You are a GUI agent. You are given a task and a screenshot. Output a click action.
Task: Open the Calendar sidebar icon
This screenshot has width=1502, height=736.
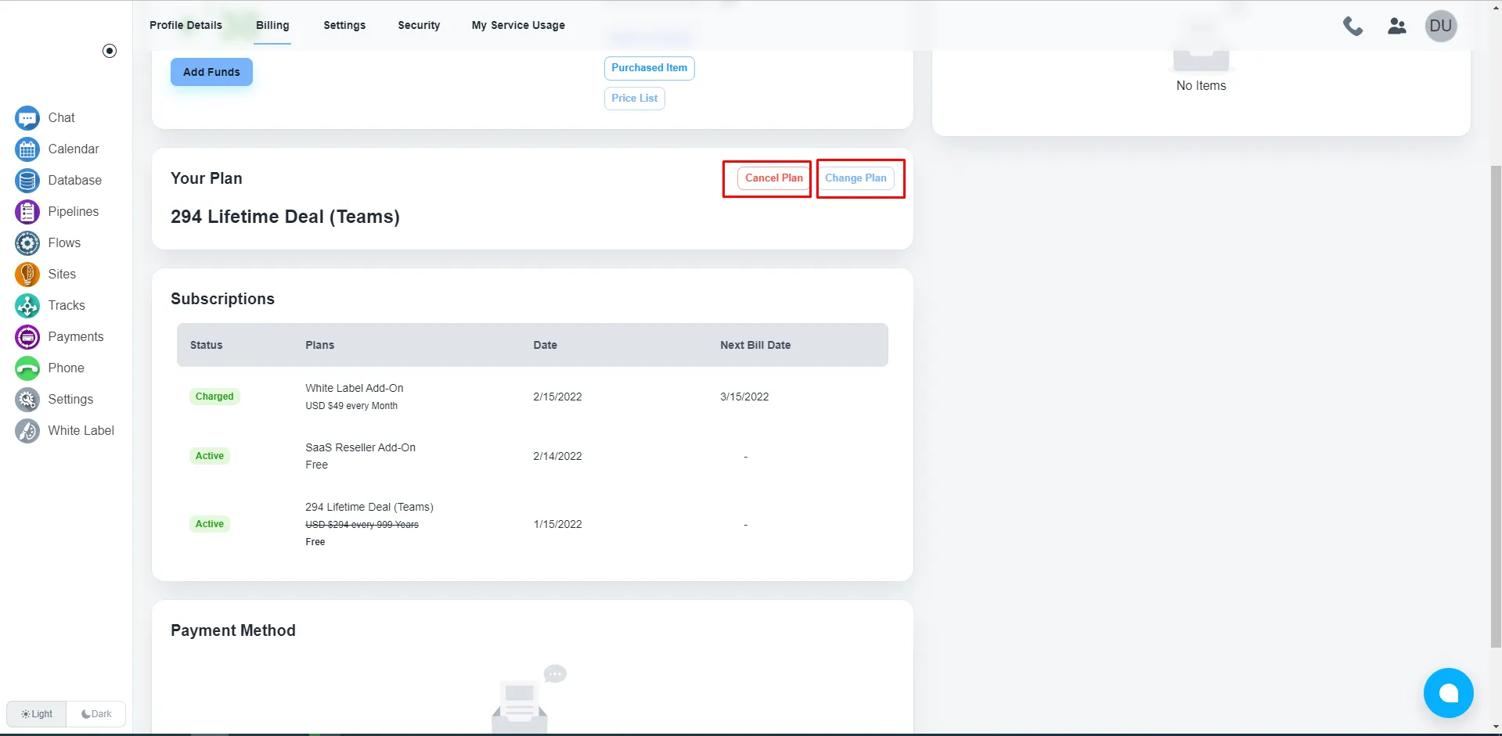[x=27, y=149]
